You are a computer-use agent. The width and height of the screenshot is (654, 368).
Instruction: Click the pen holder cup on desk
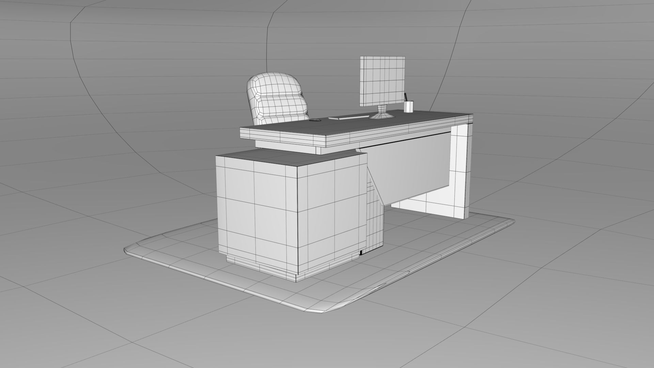[408, 106]
